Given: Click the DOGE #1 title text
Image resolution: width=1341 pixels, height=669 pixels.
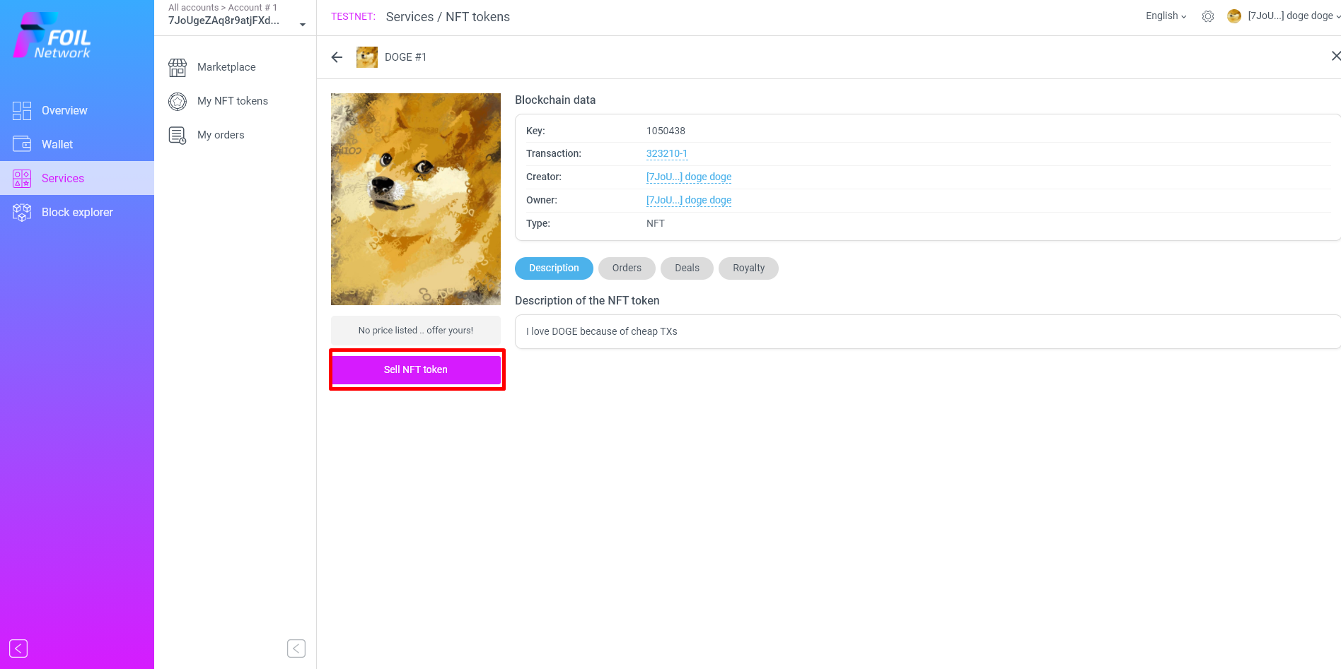Looking at the screenshot, I should (405, 57).
